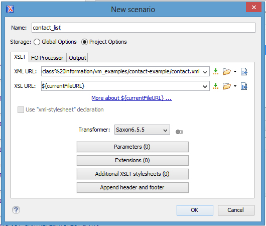Click the browse folder icon for XSL URL
The image size is (266, 226).
(x=227, y=86)
